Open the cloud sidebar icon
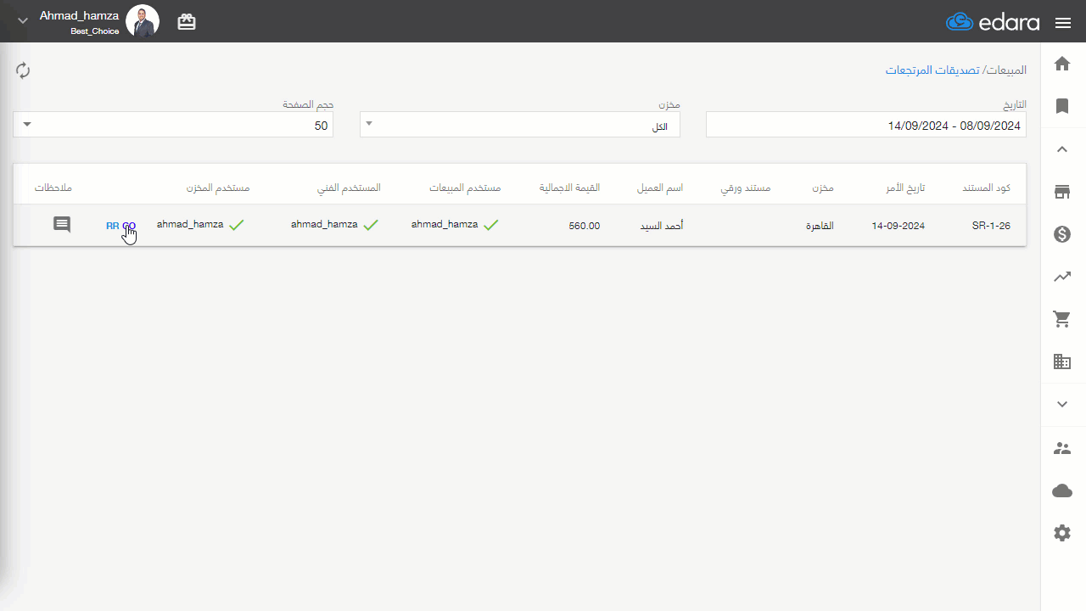This screenshot has width=1086, height=611. [1062, 491]
